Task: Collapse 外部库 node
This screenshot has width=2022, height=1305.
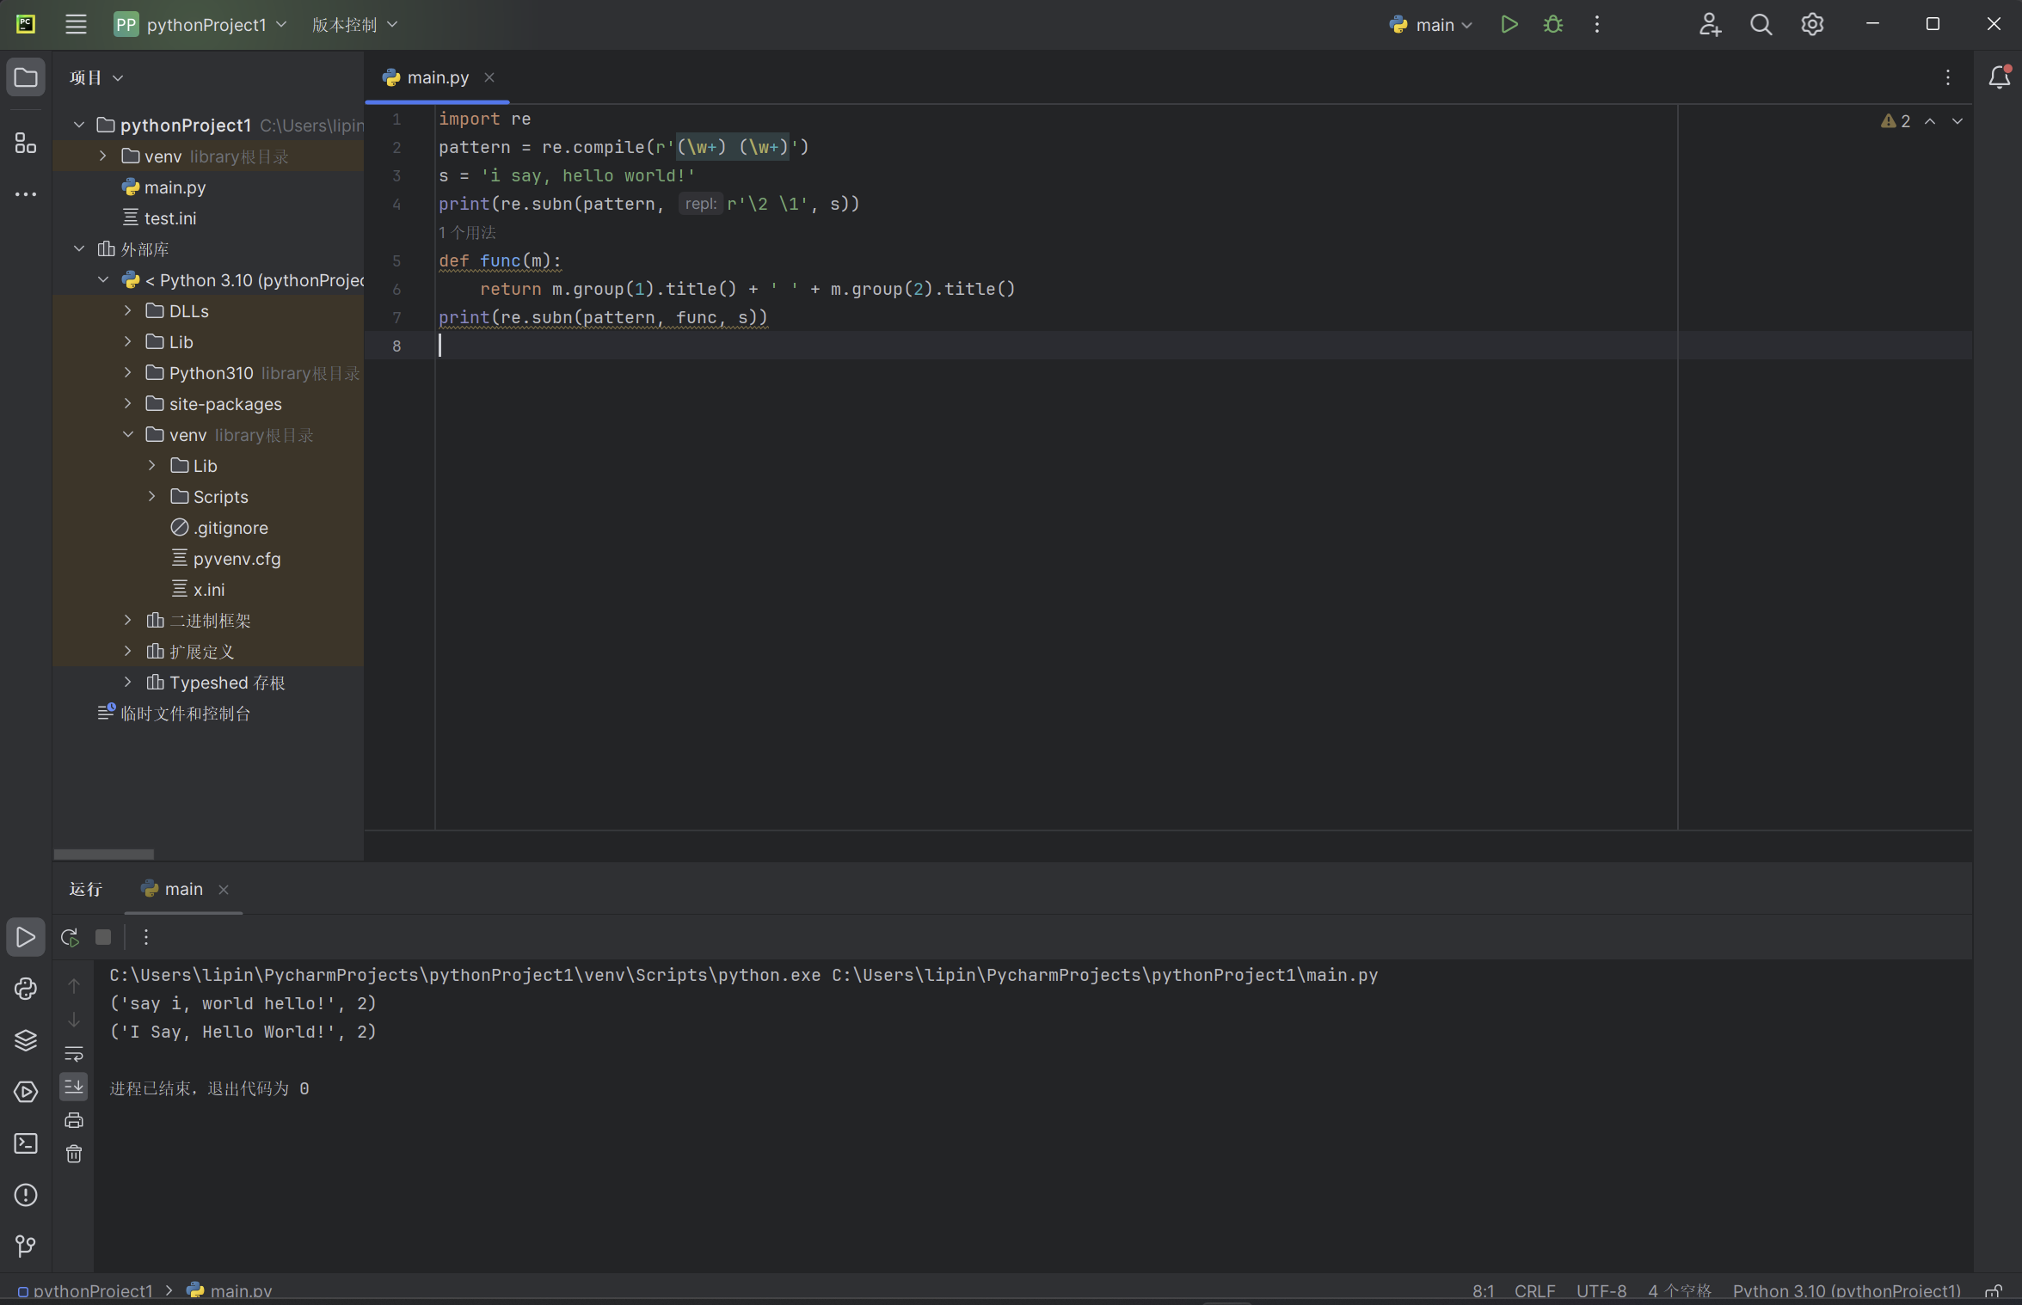Action: (79, 249)
